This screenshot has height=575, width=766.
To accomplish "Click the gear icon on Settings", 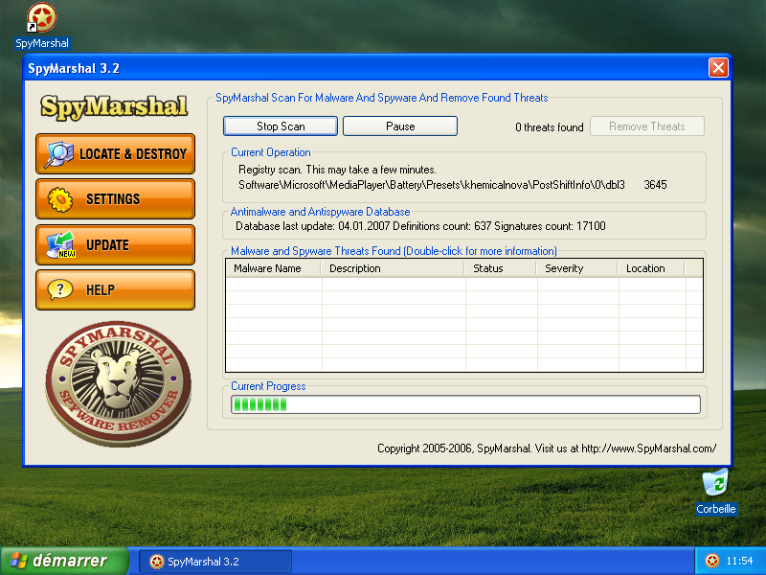I will tap(60, 199).
